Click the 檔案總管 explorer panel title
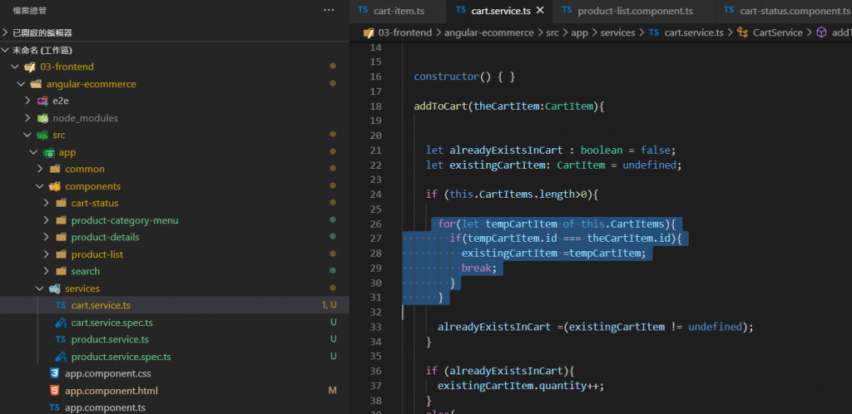852x414 pixels. click(29, 10)
